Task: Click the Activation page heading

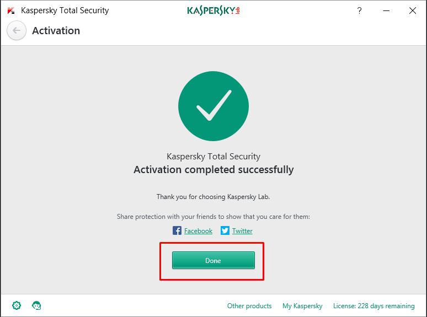Action: (x=56, y=31)
